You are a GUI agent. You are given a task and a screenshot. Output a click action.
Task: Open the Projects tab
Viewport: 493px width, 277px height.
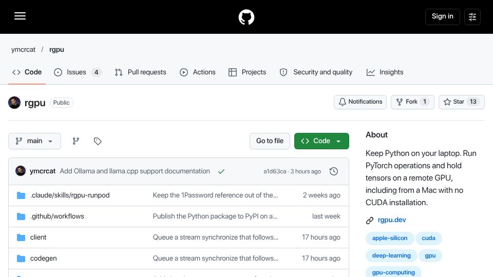coord(247,72)
